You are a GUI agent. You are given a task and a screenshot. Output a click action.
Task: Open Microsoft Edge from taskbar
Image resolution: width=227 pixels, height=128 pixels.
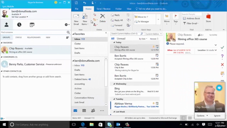(x=83, y=124)
